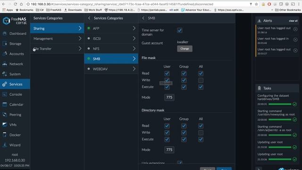This screenshot has width=302, height=170.
Task: Open the Accounts section icon
Action: click(x=5, y=54)
